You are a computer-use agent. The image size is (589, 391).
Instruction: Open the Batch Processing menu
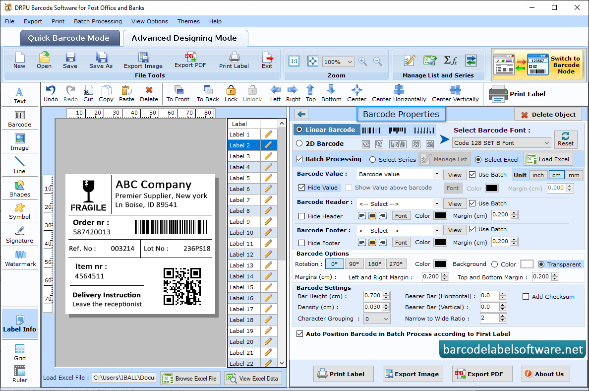(98, 21)
